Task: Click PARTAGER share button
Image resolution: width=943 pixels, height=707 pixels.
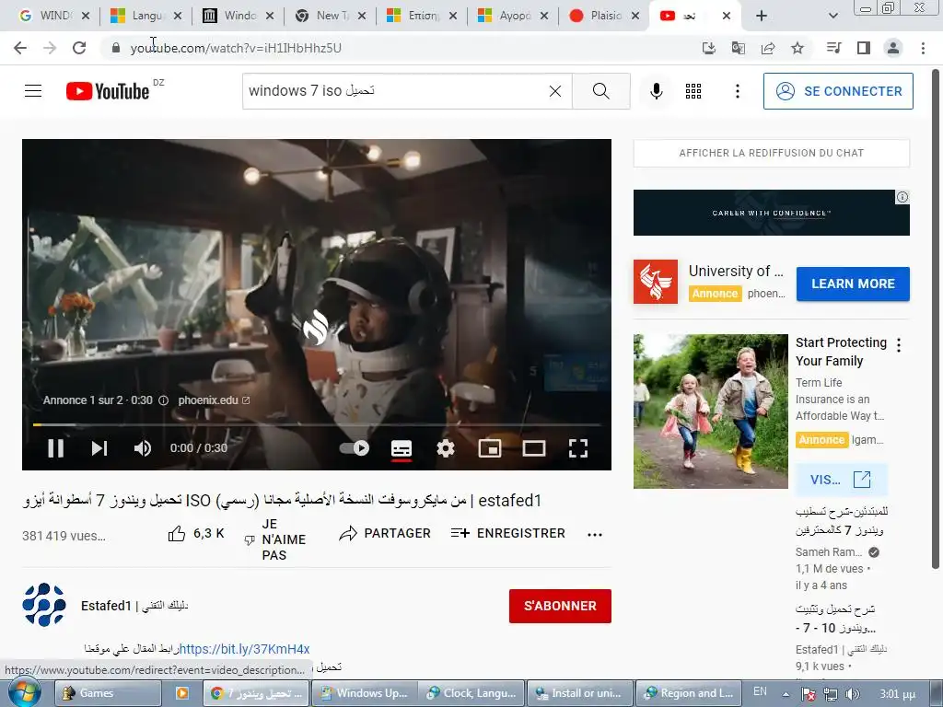Action: (385, 533)
